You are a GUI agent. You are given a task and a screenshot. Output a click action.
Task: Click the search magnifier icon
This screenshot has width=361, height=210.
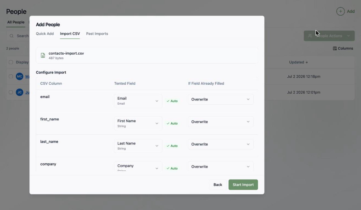coord(11,36)
